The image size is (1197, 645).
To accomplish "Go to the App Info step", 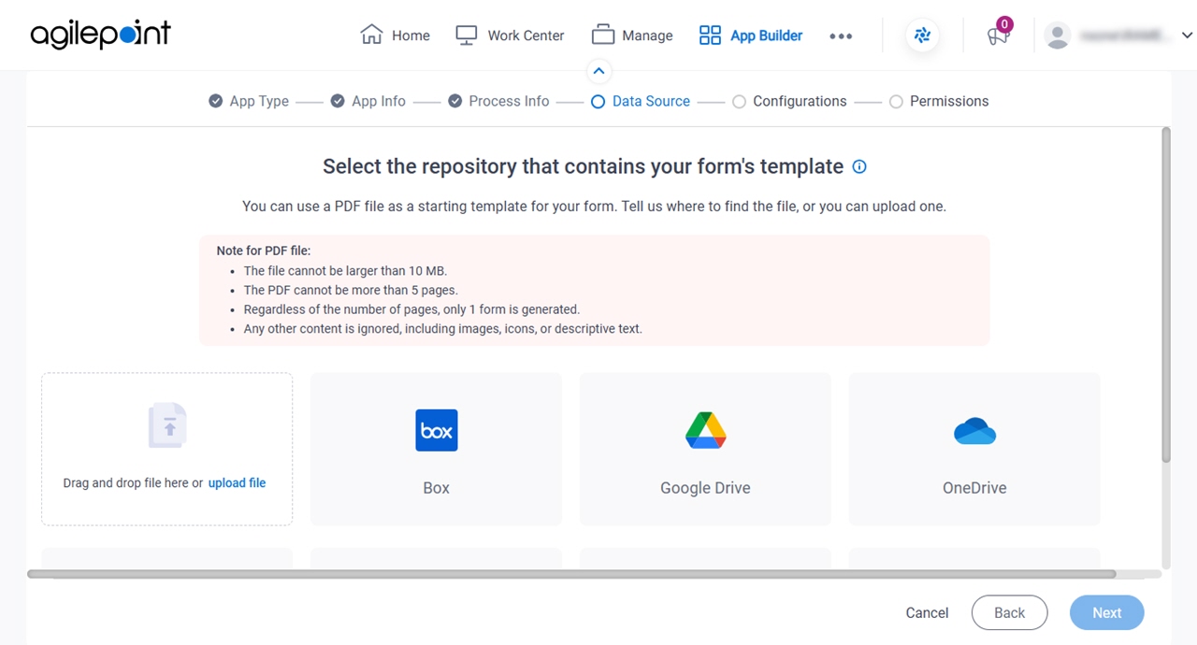I will point(368,101).
